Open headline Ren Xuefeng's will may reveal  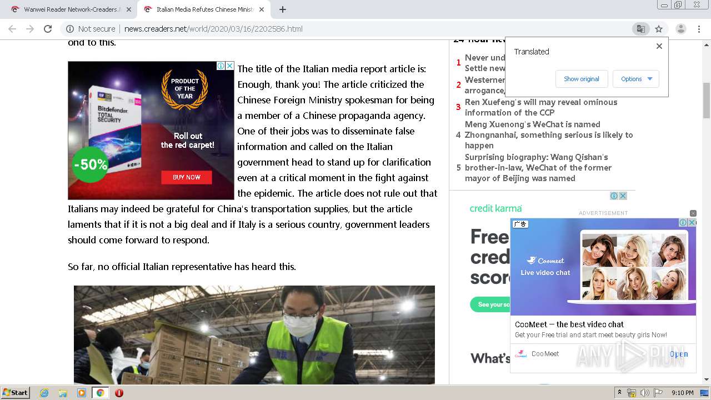pos(541,107)
